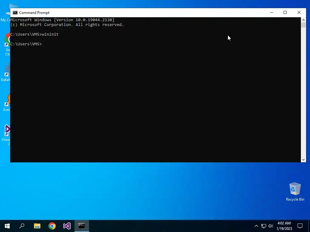Click the Command Prompt vertical scrollbar thumb
This screenshot has height=232, width=310.
[303, 25]
